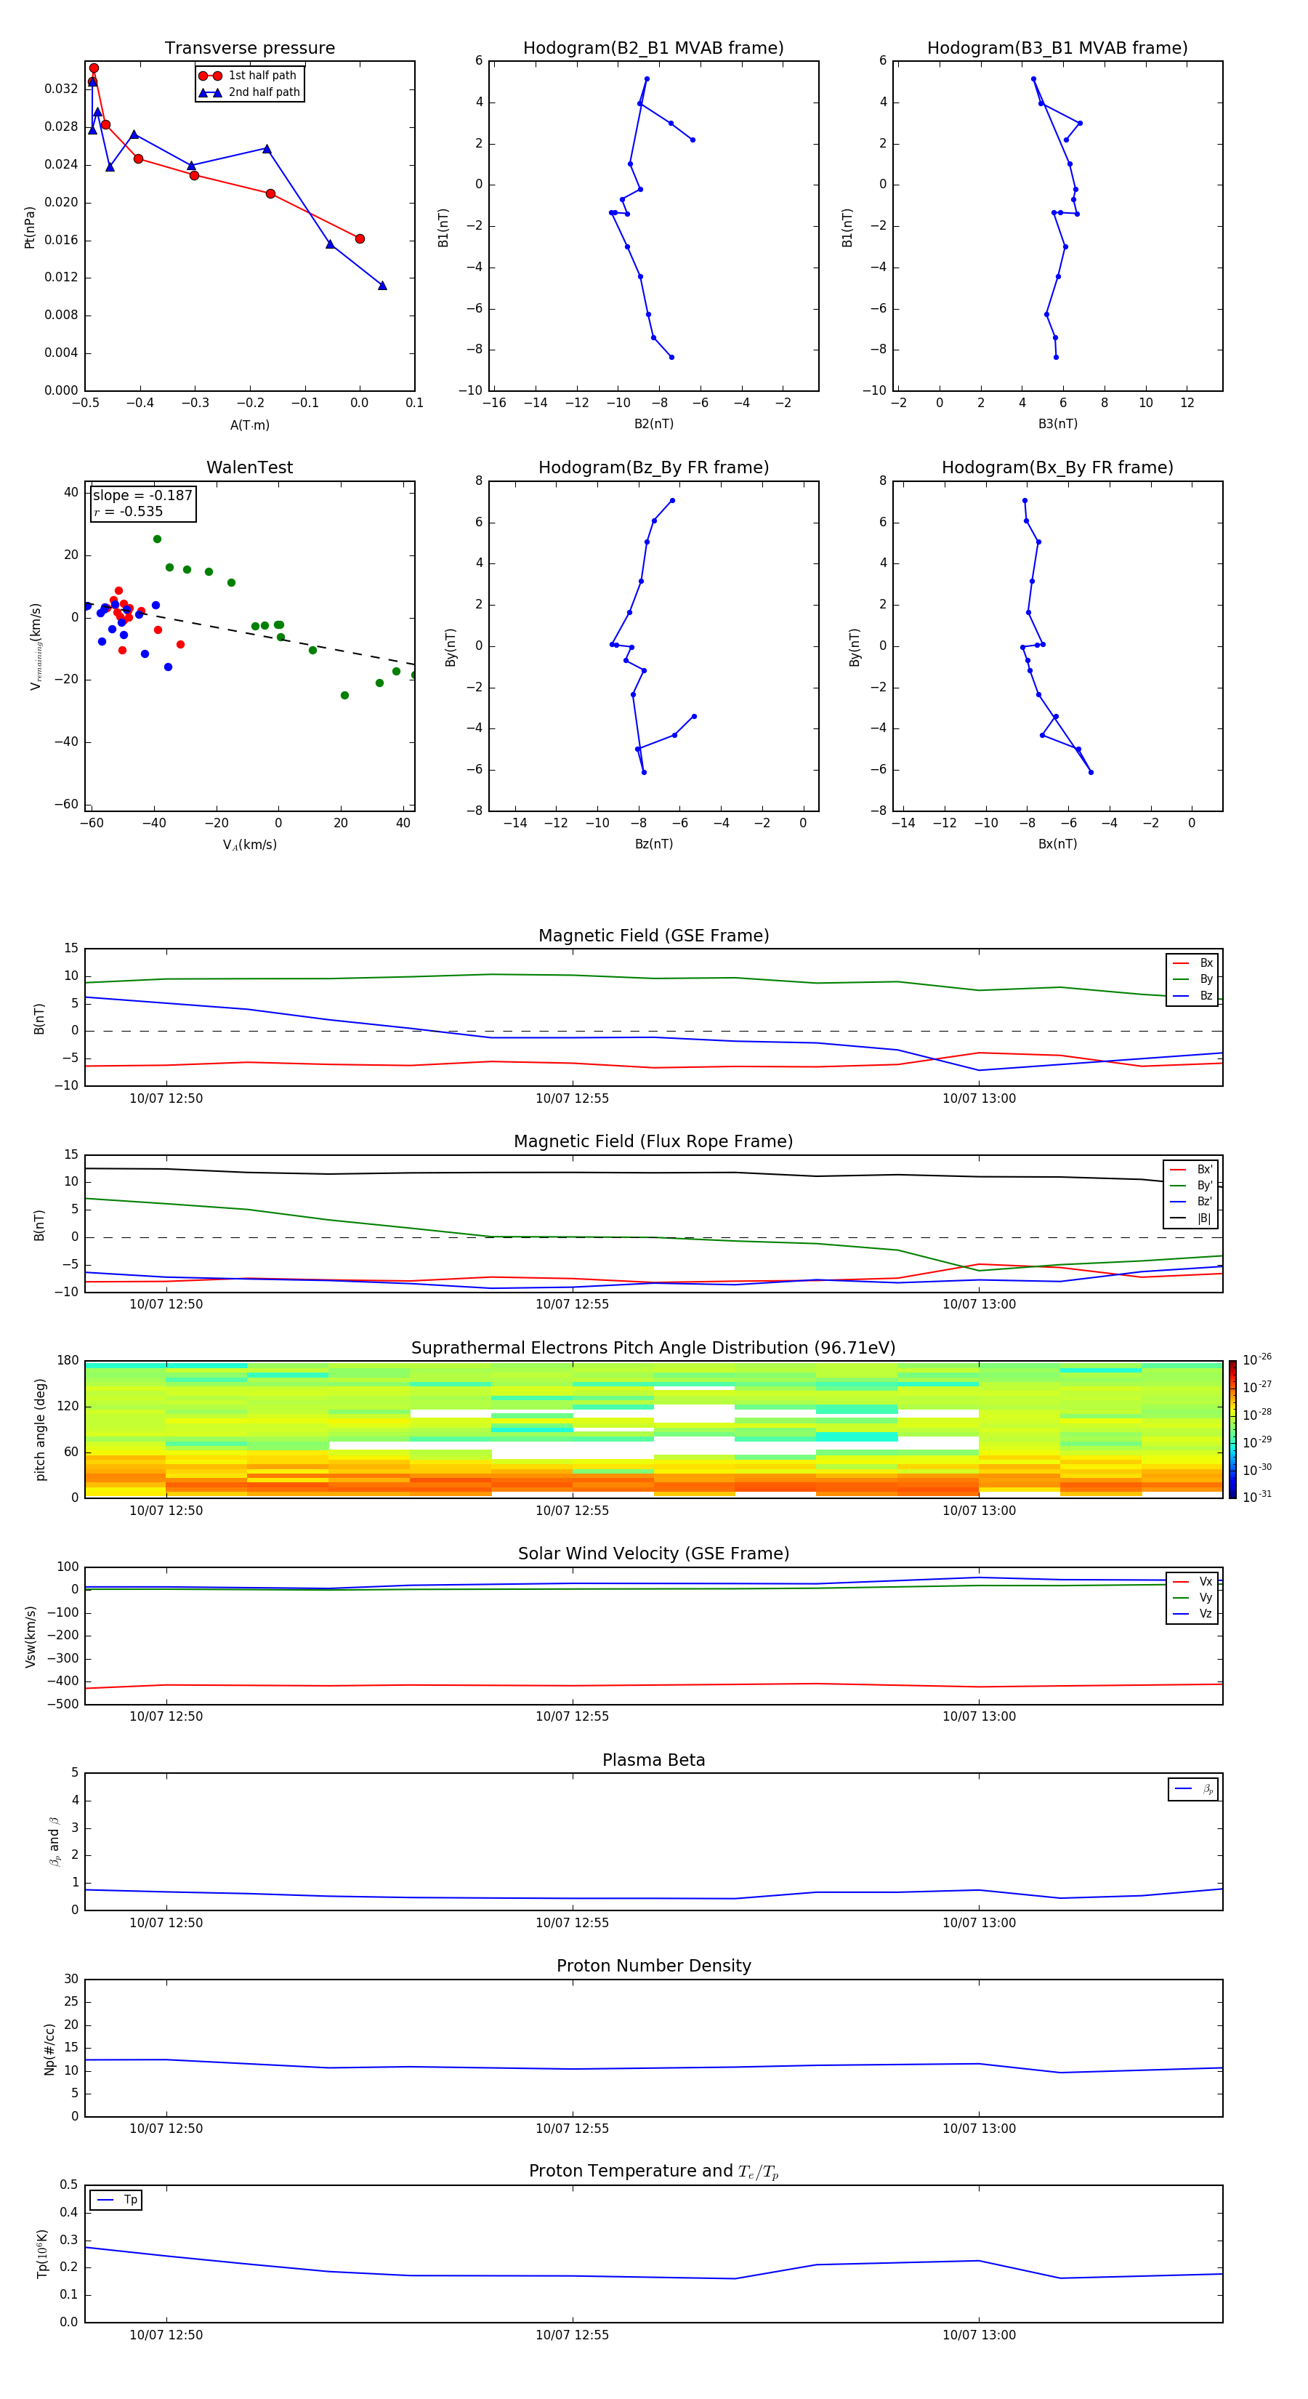Click the |B| entry in Flux Rope legend
1308x2399 pixels.
tap(1191, 1218)
